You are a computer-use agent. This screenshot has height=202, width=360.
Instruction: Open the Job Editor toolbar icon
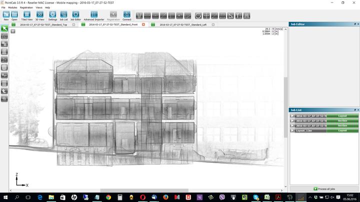pyautogui.click(x=75, y=15)
